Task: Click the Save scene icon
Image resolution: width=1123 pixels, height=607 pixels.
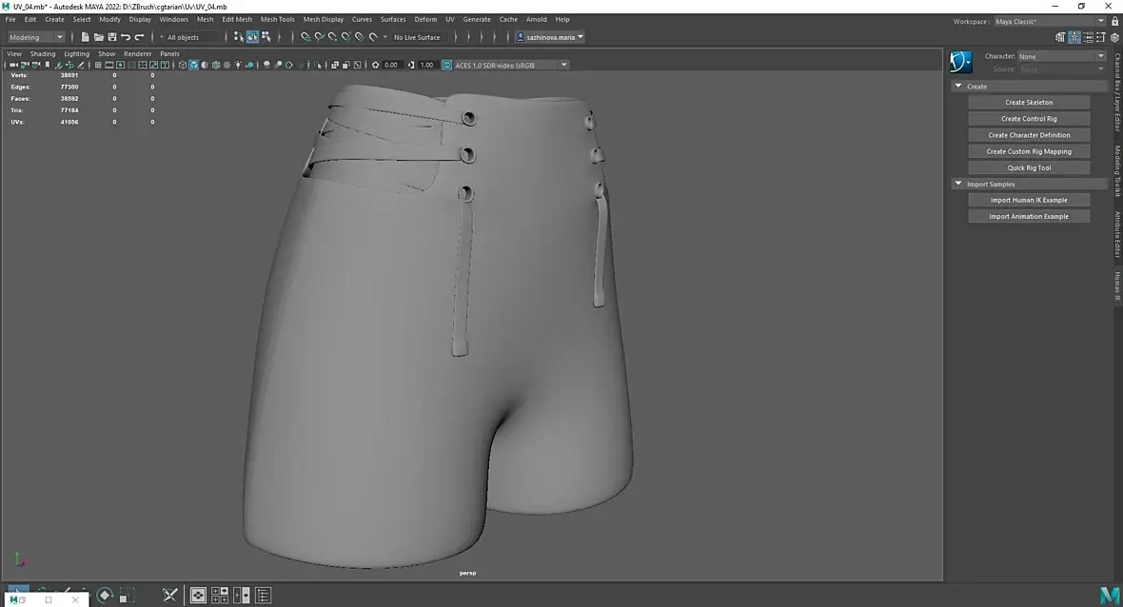Action: click(112, 37)
